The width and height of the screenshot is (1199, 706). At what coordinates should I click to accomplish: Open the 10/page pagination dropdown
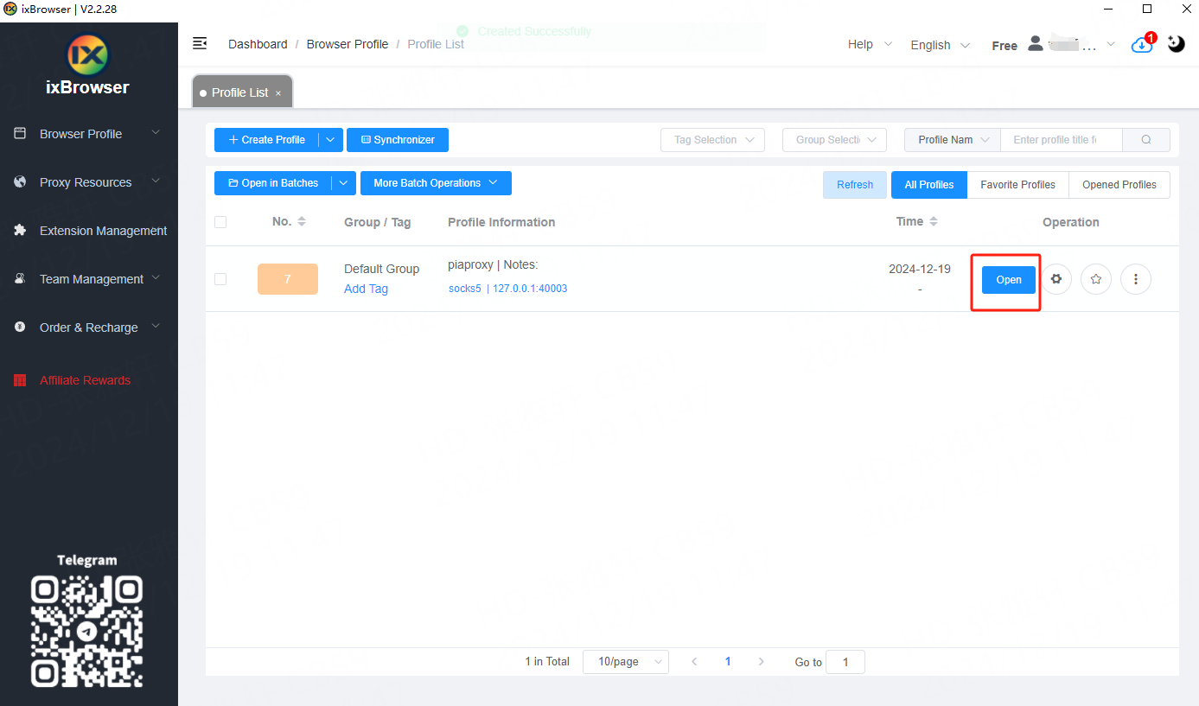tap(625, 662)
